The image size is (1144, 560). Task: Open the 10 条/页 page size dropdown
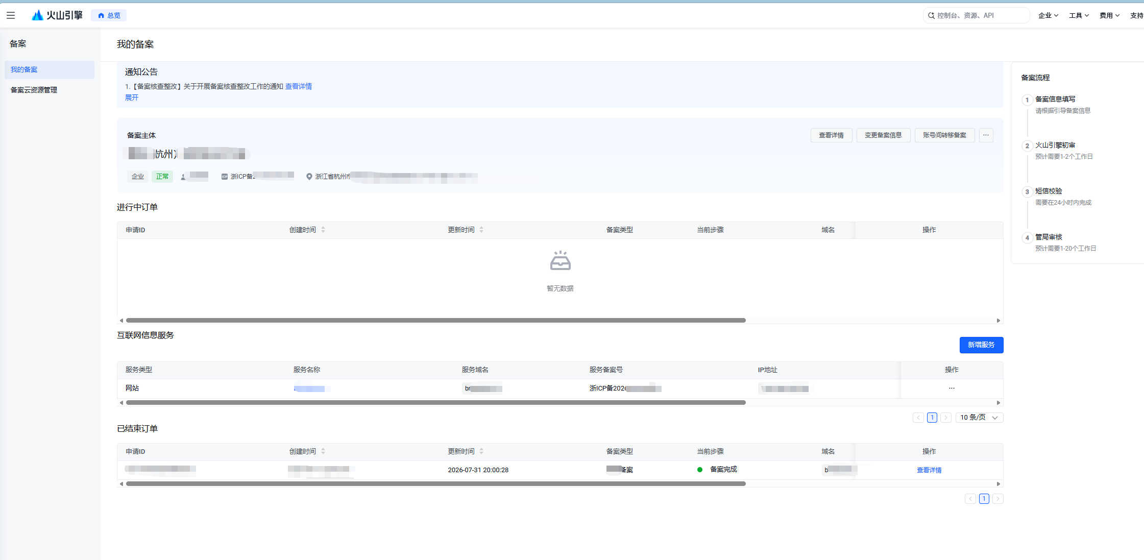tap(979, 418)
